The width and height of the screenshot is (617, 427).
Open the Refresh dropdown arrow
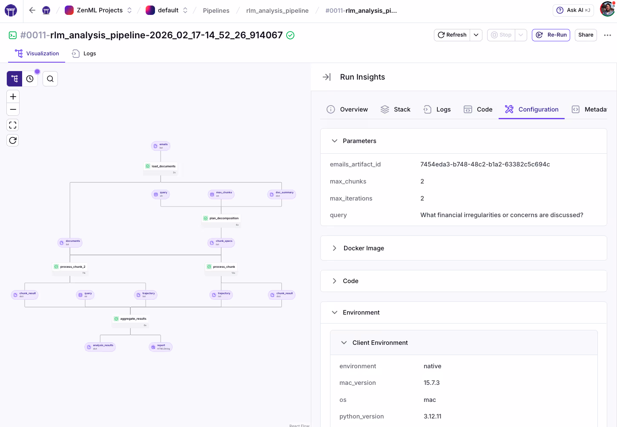476,35
